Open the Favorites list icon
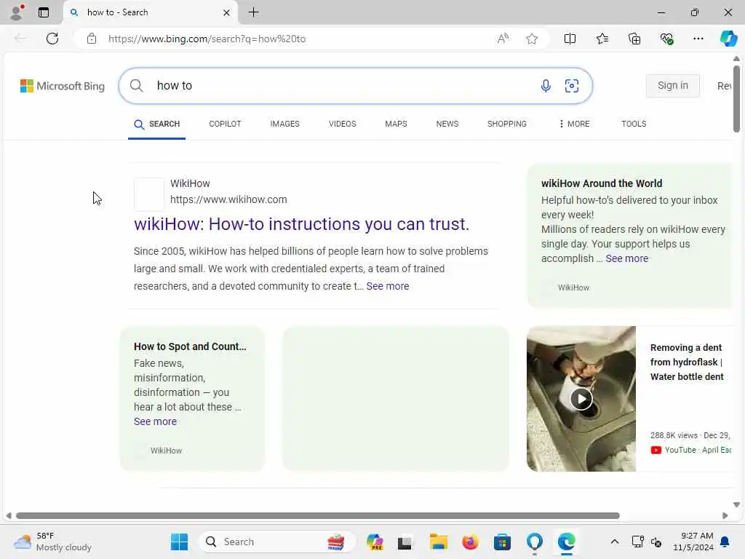745x559 pixels. pyautogui.click(x=602, y=39)
